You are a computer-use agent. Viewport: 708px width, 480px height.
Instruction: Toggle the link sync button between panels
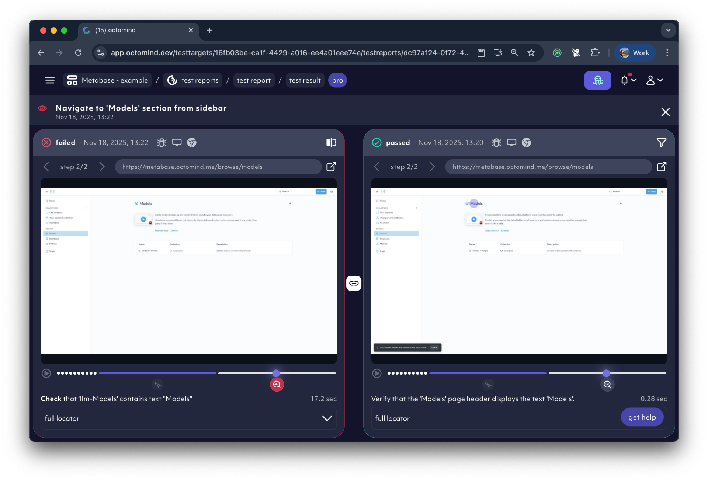(x=354, y=283)
